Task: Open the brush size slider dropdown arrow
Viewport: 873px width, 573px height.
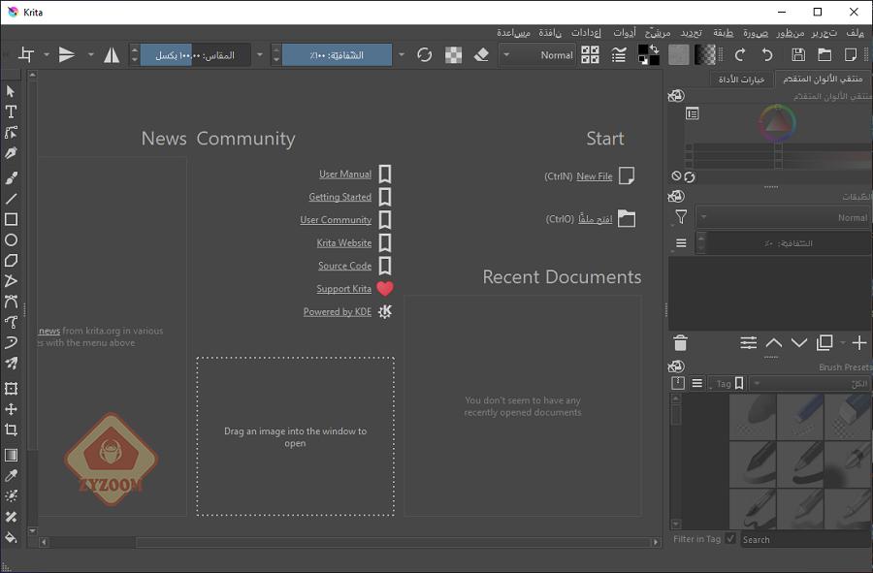Action: pyautogui.click(x=259, y=55)
